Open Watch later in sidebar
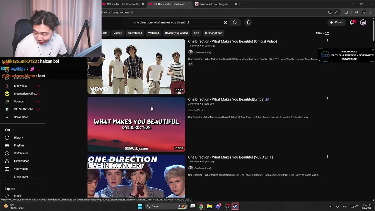375x211 pixels. click(x=21, y=153)
